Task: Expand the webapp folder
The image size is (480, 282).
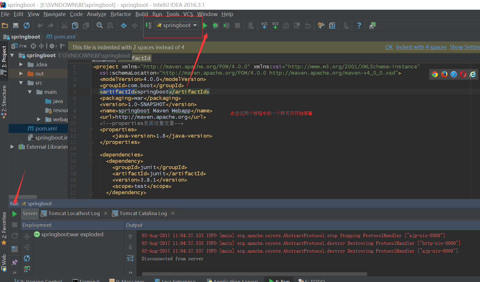Action: (x=39, y=119)
